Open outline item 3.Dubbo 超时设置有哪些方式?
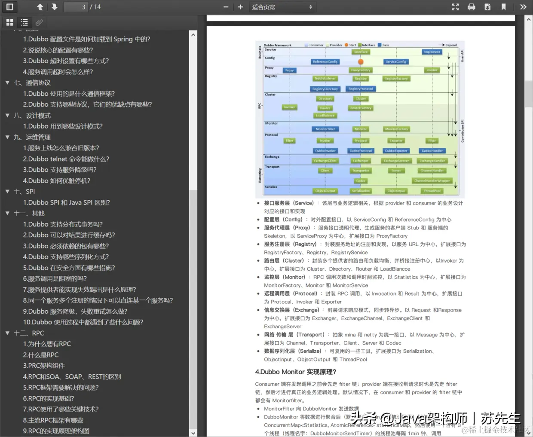This screenshot has width=533, height=437. pyautogui.click(x=66, y=61)
